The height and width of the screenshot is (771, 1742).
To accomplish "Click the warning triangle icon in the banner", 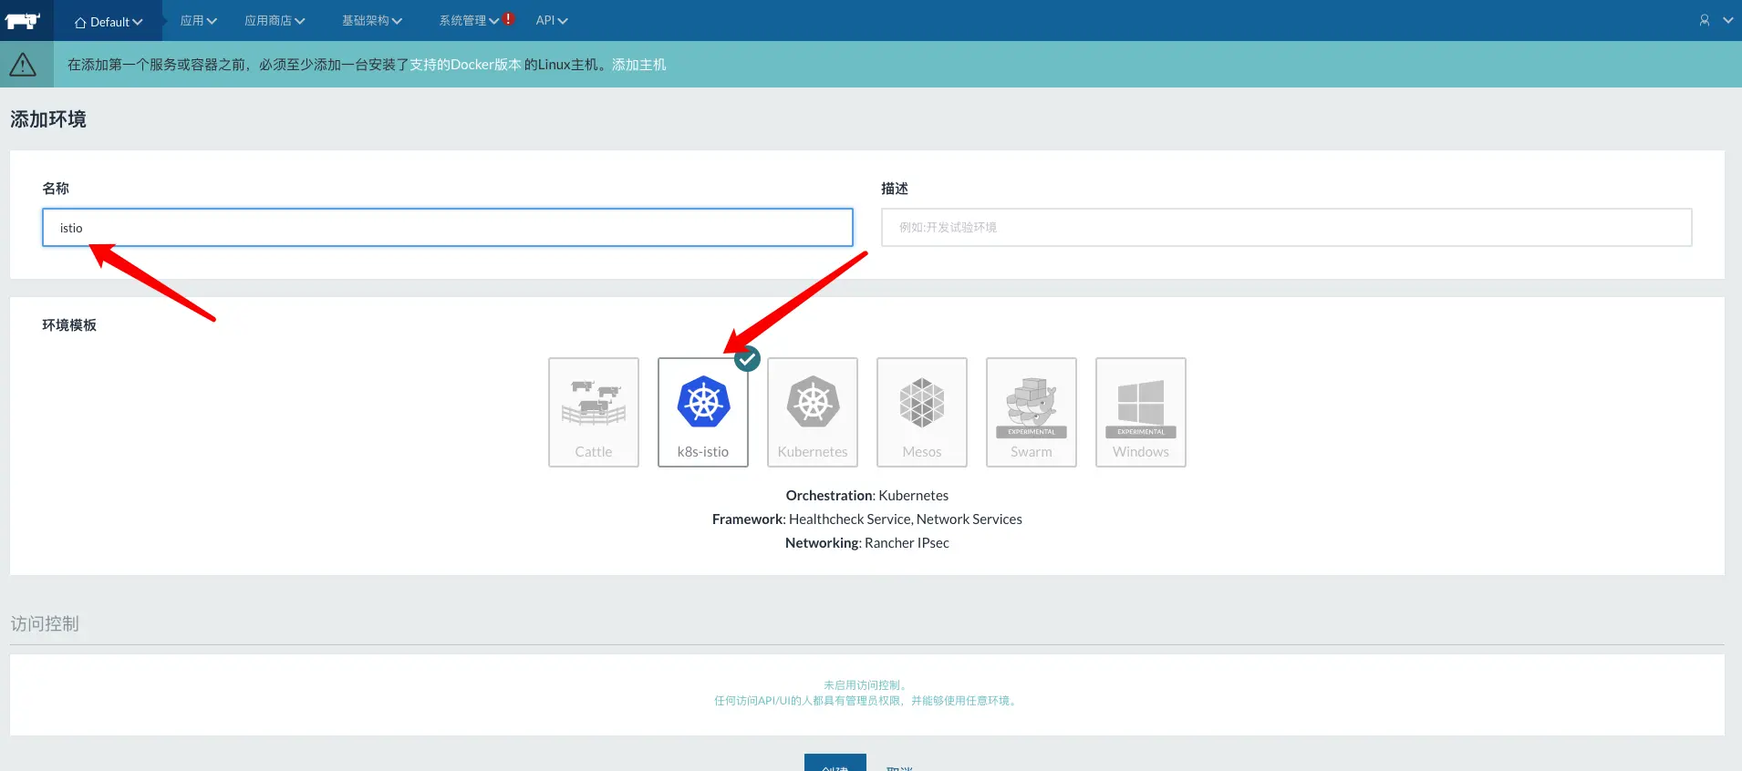I will point(23,65).
